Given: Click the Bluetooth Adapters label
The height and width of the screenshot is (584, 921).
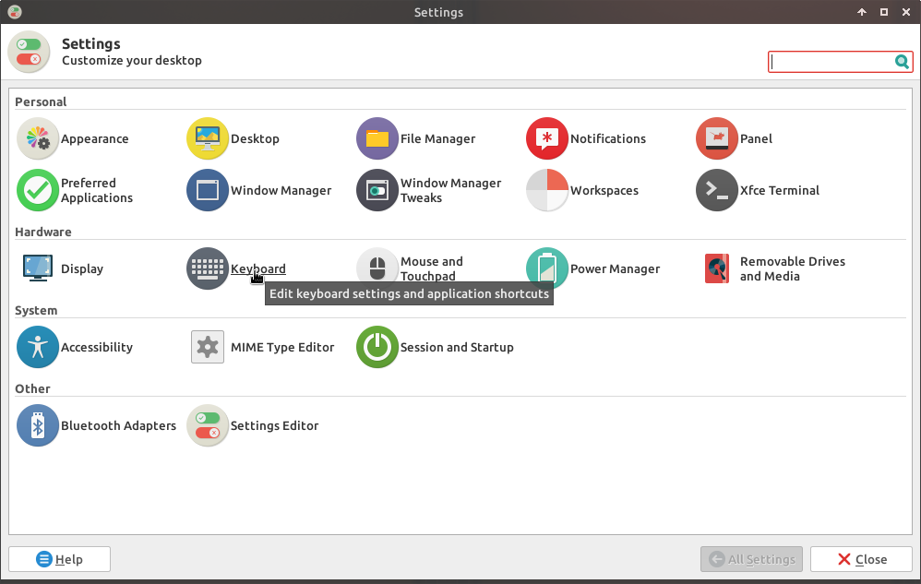Looking at the screenshot, I should point(119,426).
